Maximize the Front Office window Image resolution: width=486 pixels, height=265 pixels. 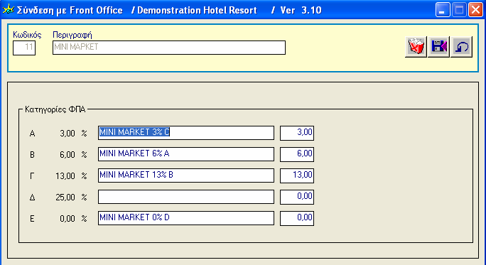459,10
